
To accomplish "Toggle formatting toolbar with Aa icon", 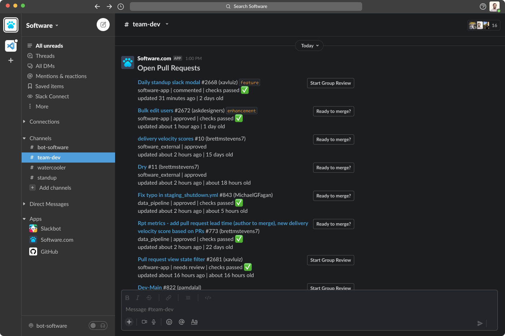I will [x=194, y=322].
